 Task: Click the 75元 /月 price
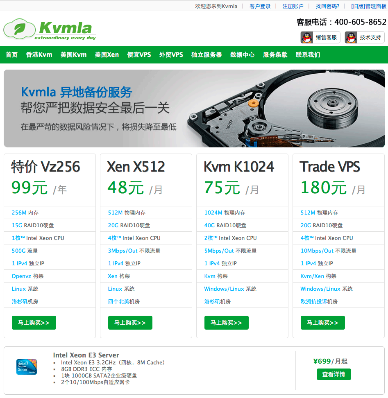pyautogui.click(x=231, y=188)
